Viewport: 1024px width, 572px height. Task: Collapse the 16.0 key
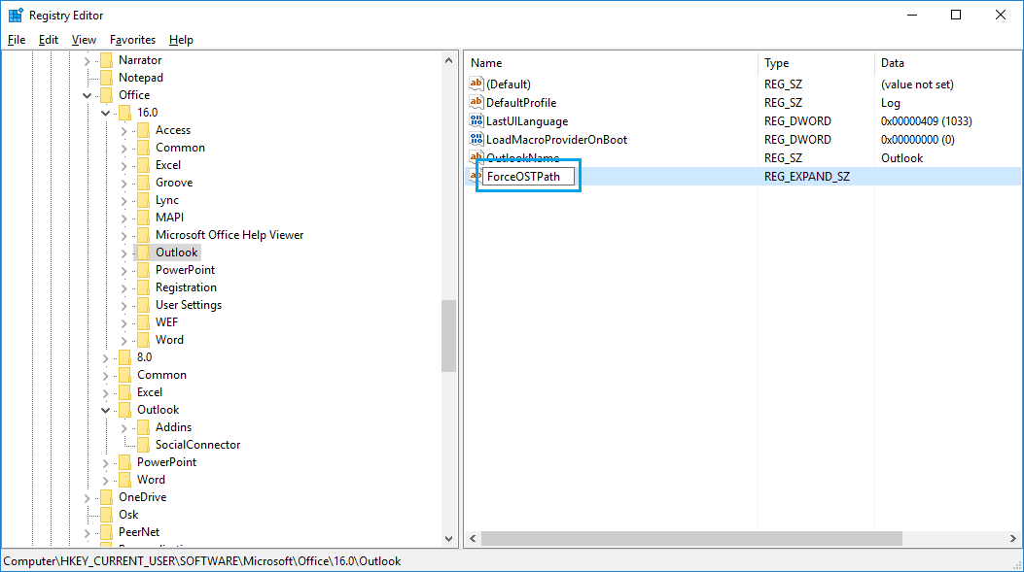pos(105,114)
